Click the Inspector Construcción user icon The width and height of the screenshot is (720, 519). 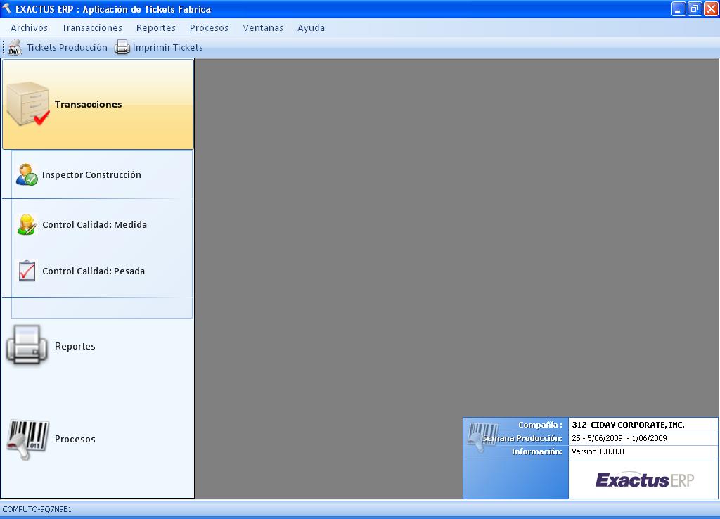pyautogui.click(x=27, y=174)
